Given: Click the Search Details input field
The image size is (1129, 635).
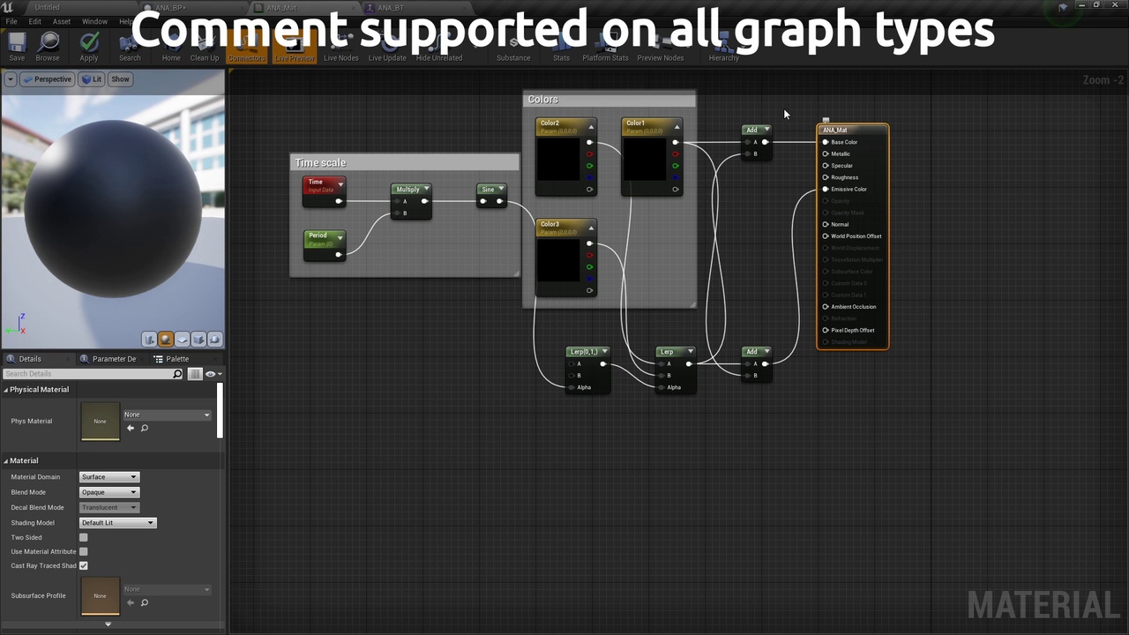Looking at the screenshot, I should [88, 374].
